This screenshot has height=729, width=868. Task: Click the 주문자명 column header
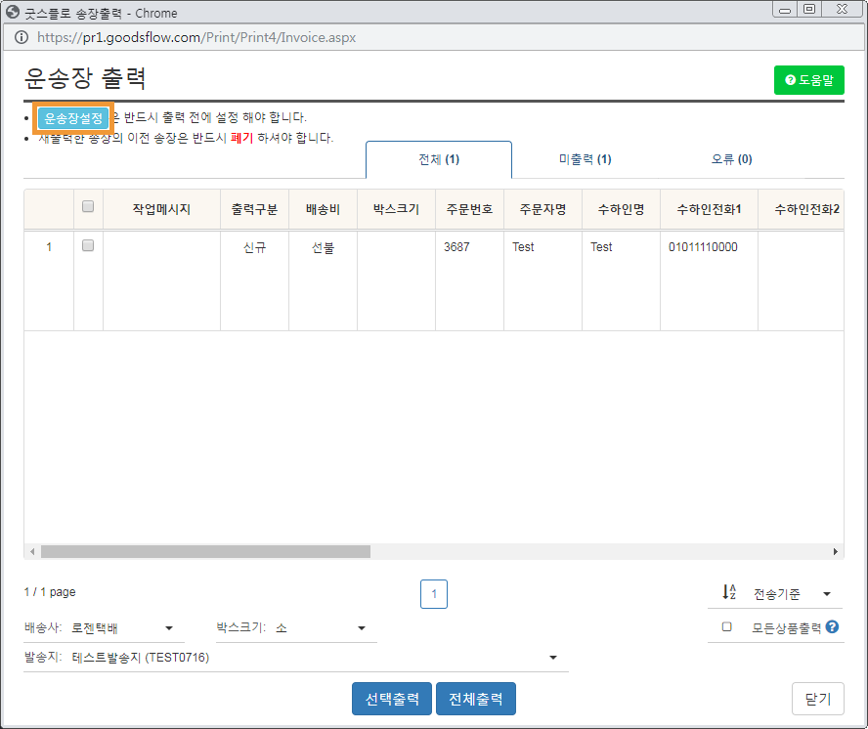click(543, 209)
